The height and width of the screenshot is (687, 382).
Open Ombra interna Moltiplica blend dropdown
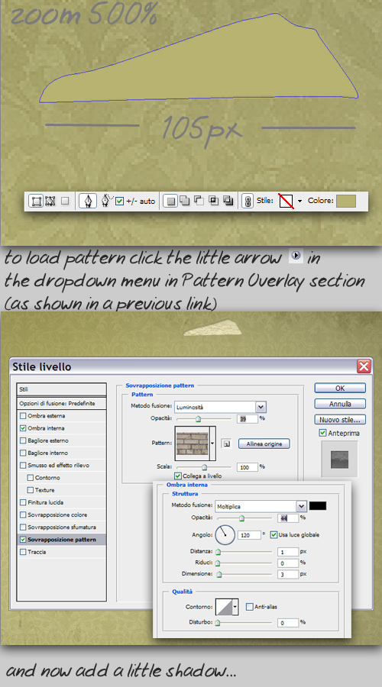pos(261,507)
